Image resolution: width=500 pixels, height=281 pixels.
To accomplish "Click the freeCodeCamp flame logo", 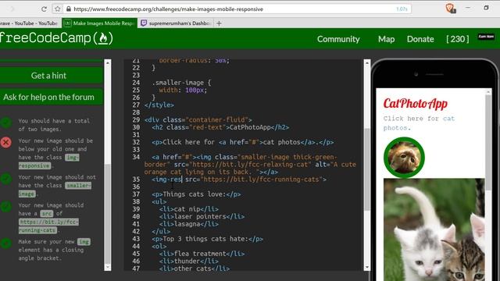I will 103,38.
